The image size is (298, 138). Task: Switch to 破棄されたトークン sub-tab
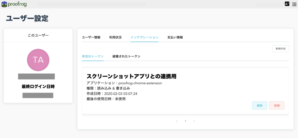click(x=126, y=56)
